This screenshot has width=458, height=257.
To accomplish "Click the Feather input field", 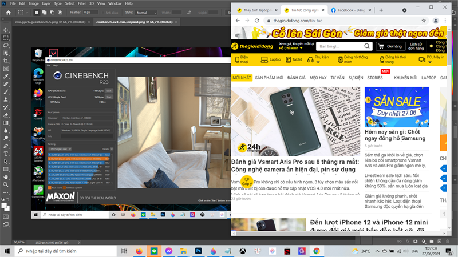I will tap(90, 13).
